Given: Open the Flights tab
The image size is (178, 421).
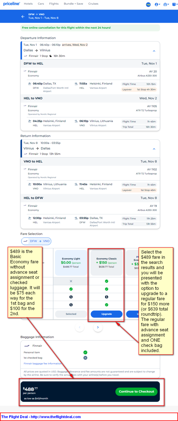Looking at the screenshot, I should (x=54, y=4).
